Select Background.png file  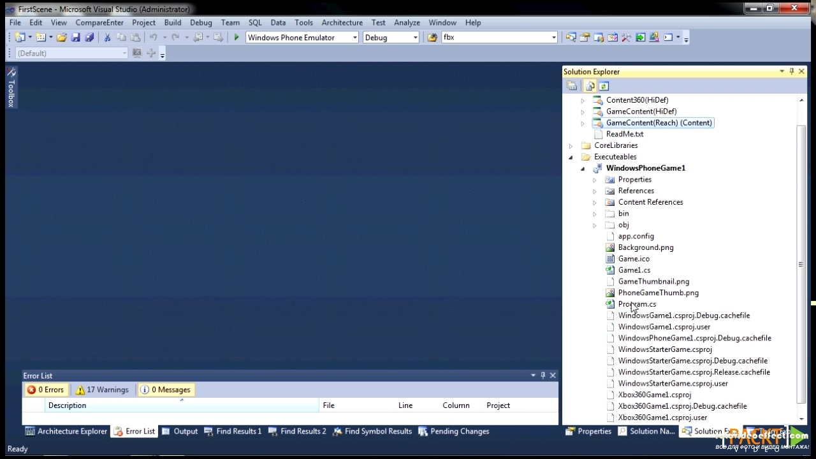click(646, 247)
